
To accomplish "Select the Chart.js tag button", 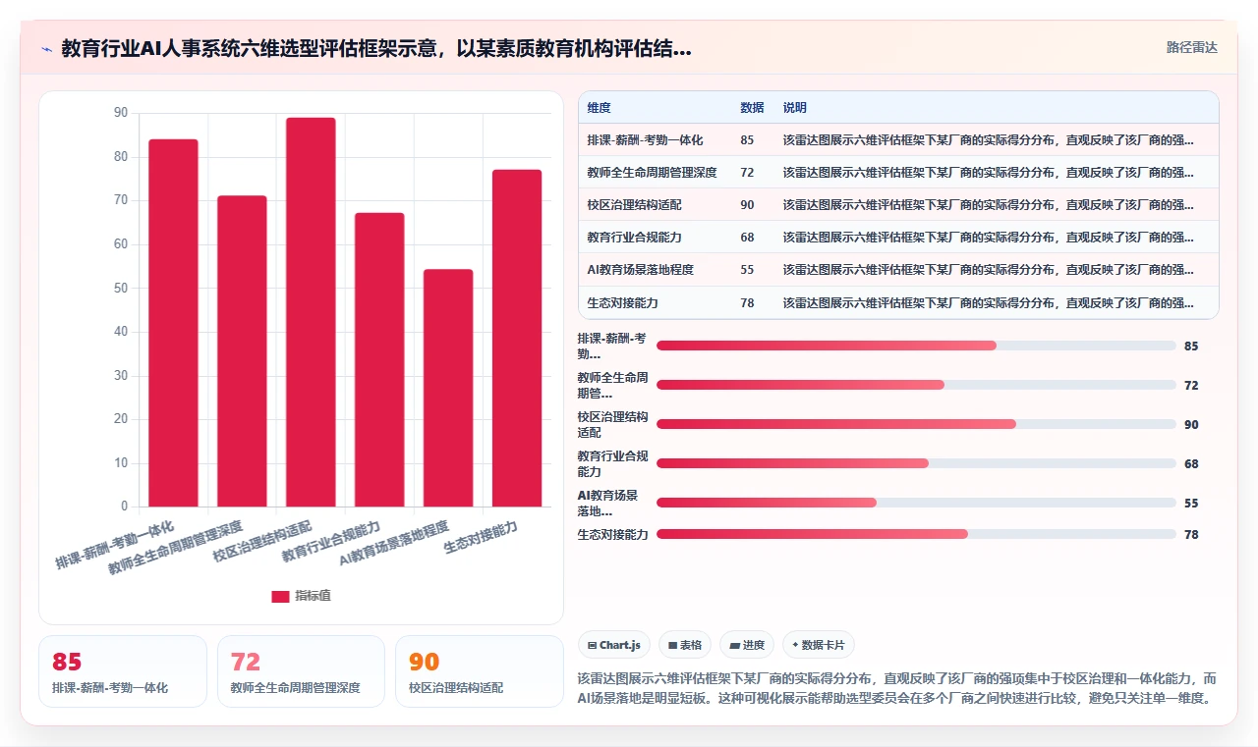I will (614, 645).
